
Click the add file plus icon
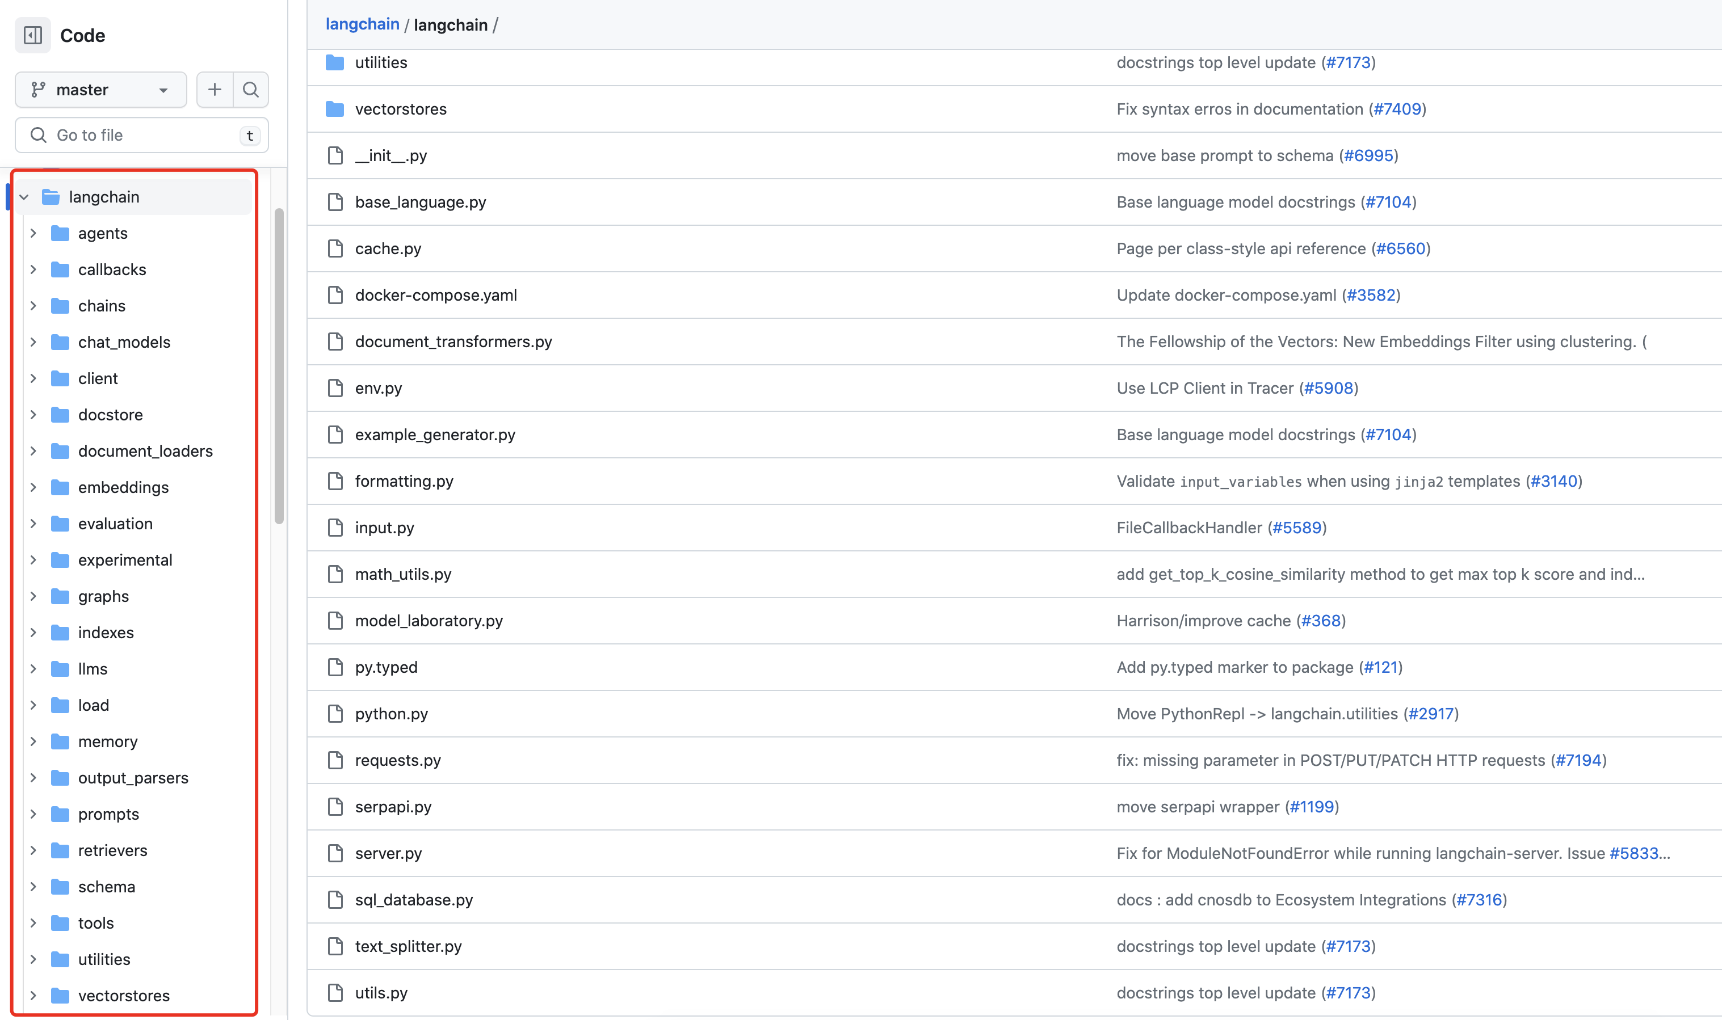(x=215, y=90)
